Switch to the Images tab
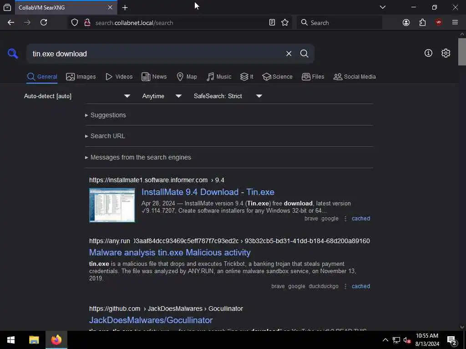Screen dimensions: 466x349 click(81, 77)
